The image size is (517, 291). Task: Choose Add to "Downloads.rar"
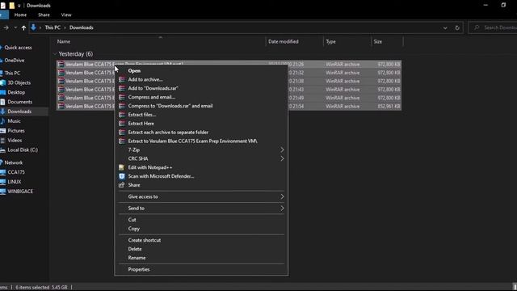[x=153, y=88]
